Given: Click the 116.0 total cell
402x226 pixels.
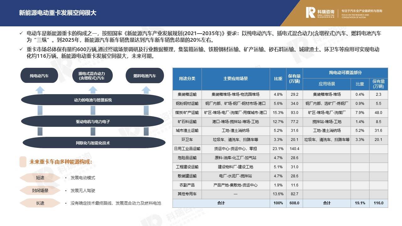Looking at the screenshot, I should pyautogui.click(x=378, y=203).
